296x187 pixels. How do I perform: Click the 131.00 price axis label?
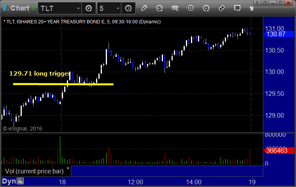click(274, 28)
